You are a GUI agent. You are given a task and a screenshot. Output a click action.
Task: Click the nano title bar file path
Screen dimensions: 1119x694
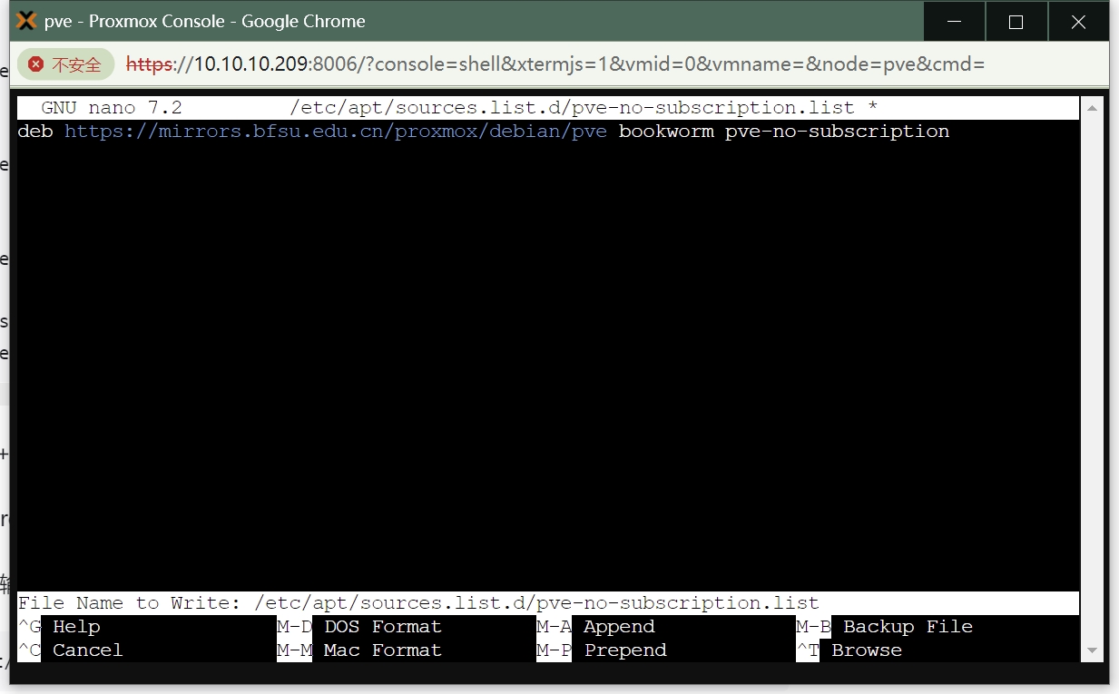(572, 108)
